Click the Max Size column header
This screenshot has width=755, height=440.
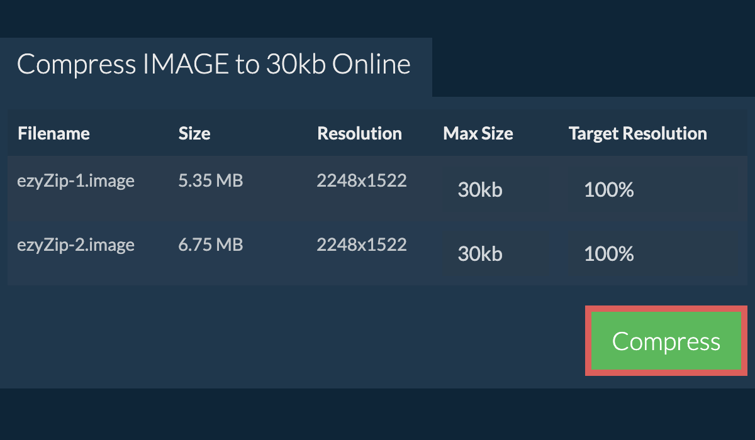click(x=478, y=133)
